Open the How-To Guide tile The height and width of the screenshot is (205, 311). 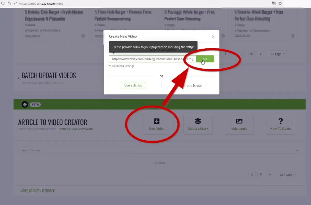point(280,125)
